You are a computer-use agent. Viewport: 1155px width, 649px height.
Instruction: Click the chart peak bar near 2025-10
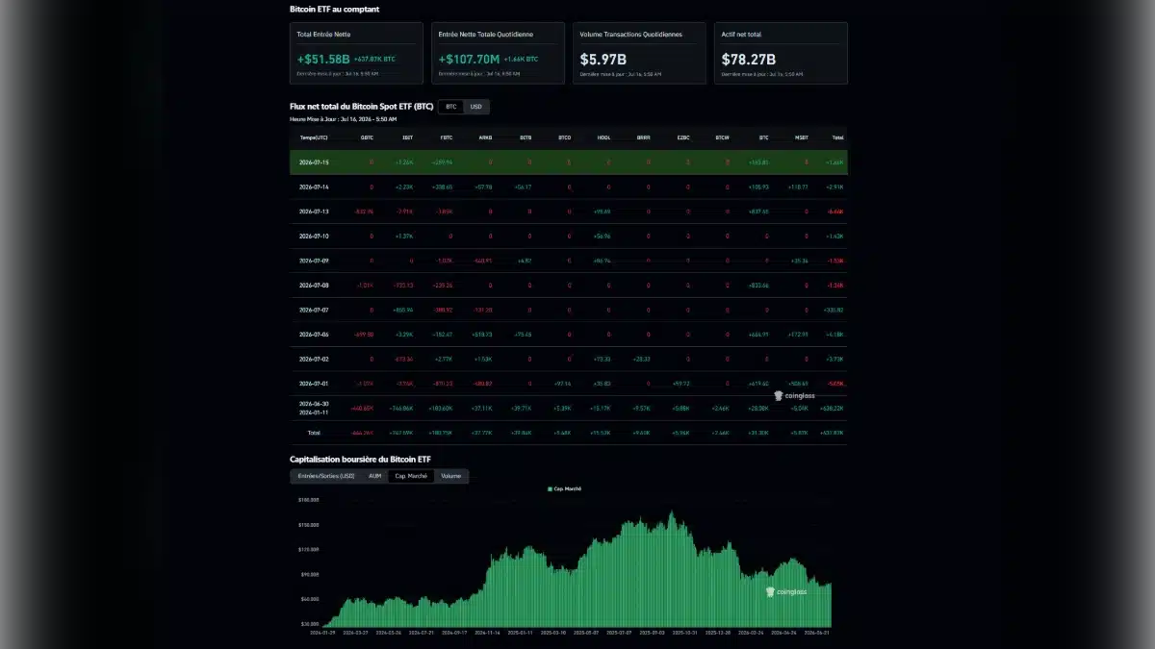(672, 569)
